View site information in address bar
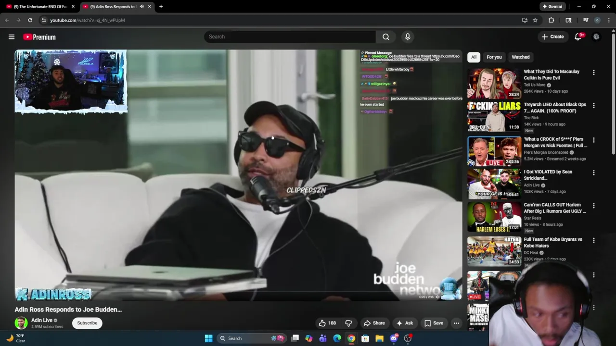The height and width of the screenshot is (346, 616). click(x=44, y=20)
